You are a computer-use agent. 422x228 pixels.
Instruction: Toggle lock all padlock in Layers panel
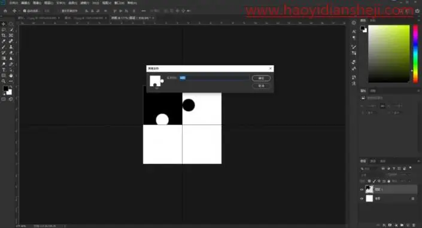pyautogui.click(x=388, y=181)
